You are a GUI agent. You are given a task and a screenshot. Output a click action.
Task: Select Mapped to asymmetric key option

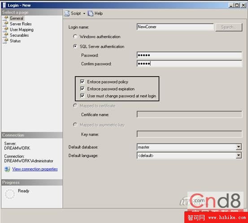75,124
